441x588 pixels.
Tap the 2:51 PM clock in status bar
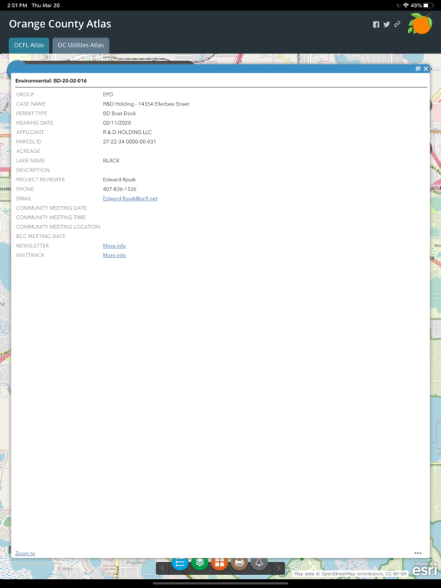(17, 5)
